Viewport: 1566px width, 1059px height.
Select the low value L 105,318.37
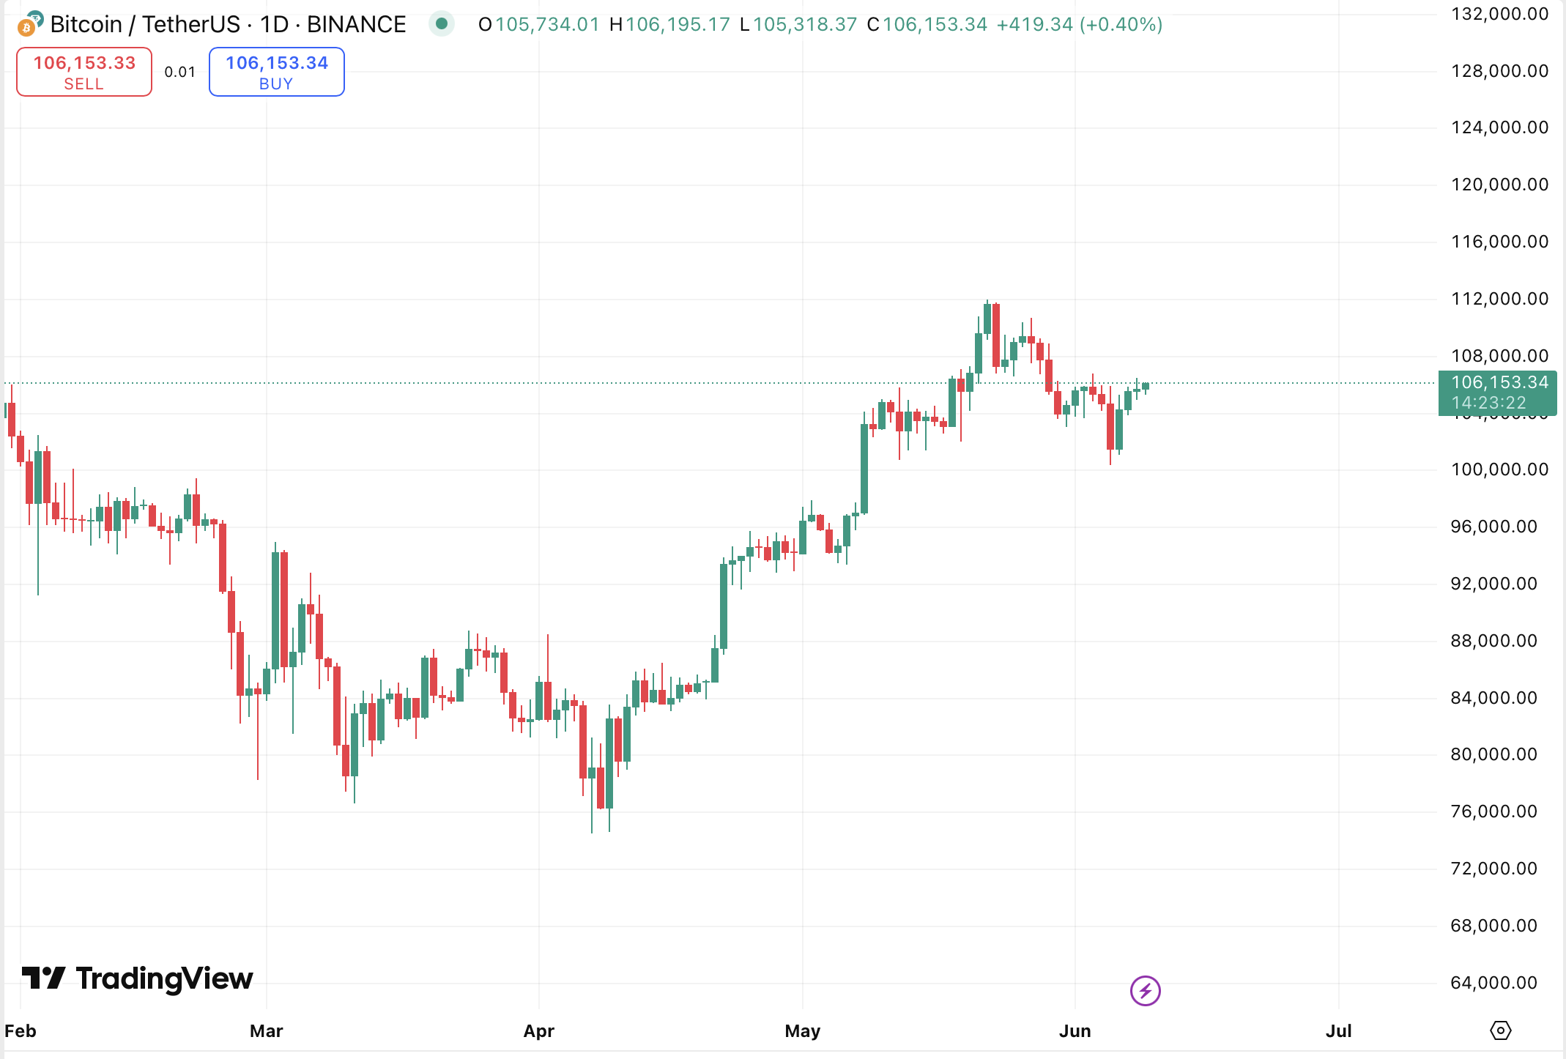(803, 24)
